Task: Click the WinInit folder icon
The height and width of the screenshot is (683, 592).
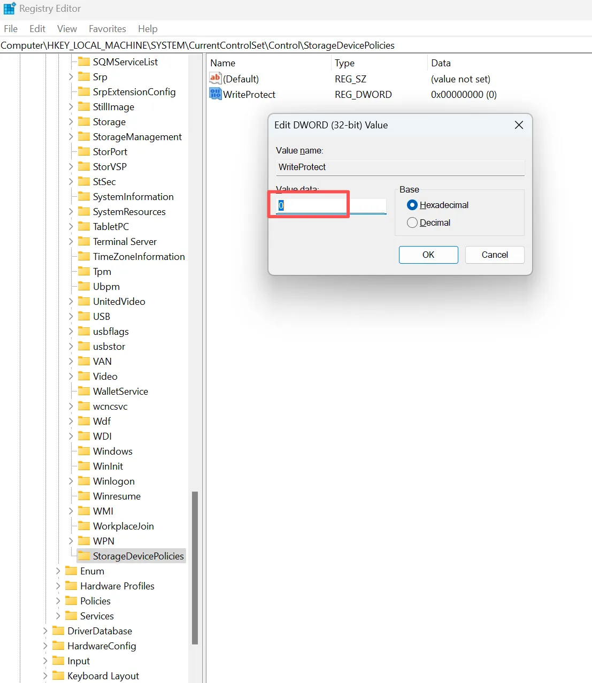Action: (84, 466)
